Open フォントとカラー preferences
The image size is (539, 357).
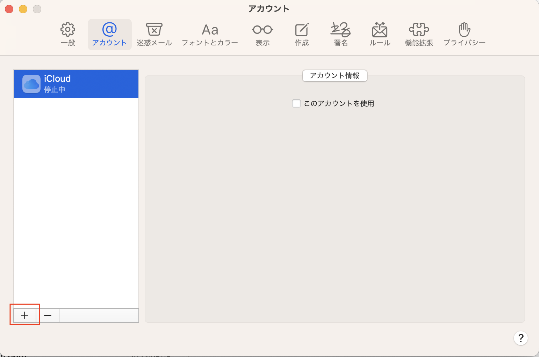coord(210,34)
